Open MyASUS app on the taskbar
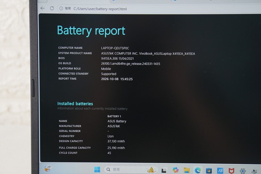 (x=220, y=170)
